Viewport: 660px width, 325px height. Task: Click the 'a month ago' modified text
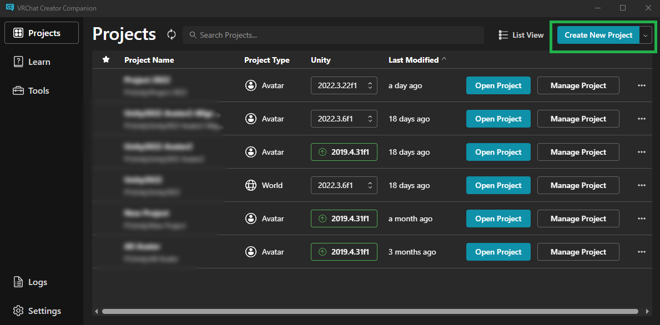pyautogui.click(x=410, y=219)
